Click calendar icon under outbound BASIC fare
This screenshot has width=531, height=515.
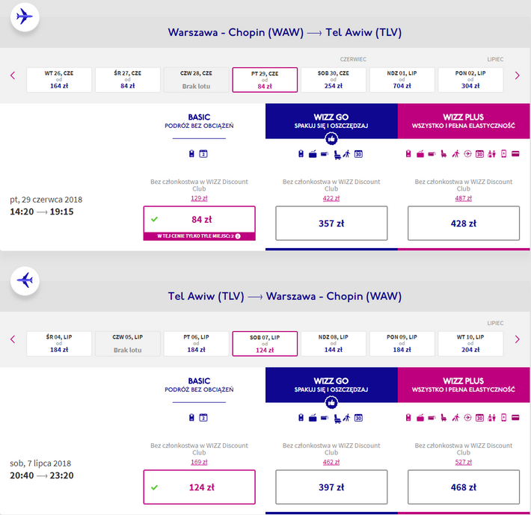click(x=203, y=155)
